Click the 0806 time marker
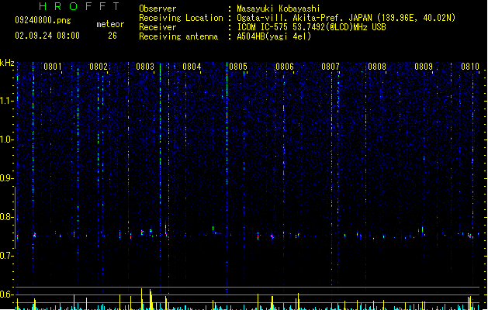Screen dimensions: 488x310 pos(285,67)
